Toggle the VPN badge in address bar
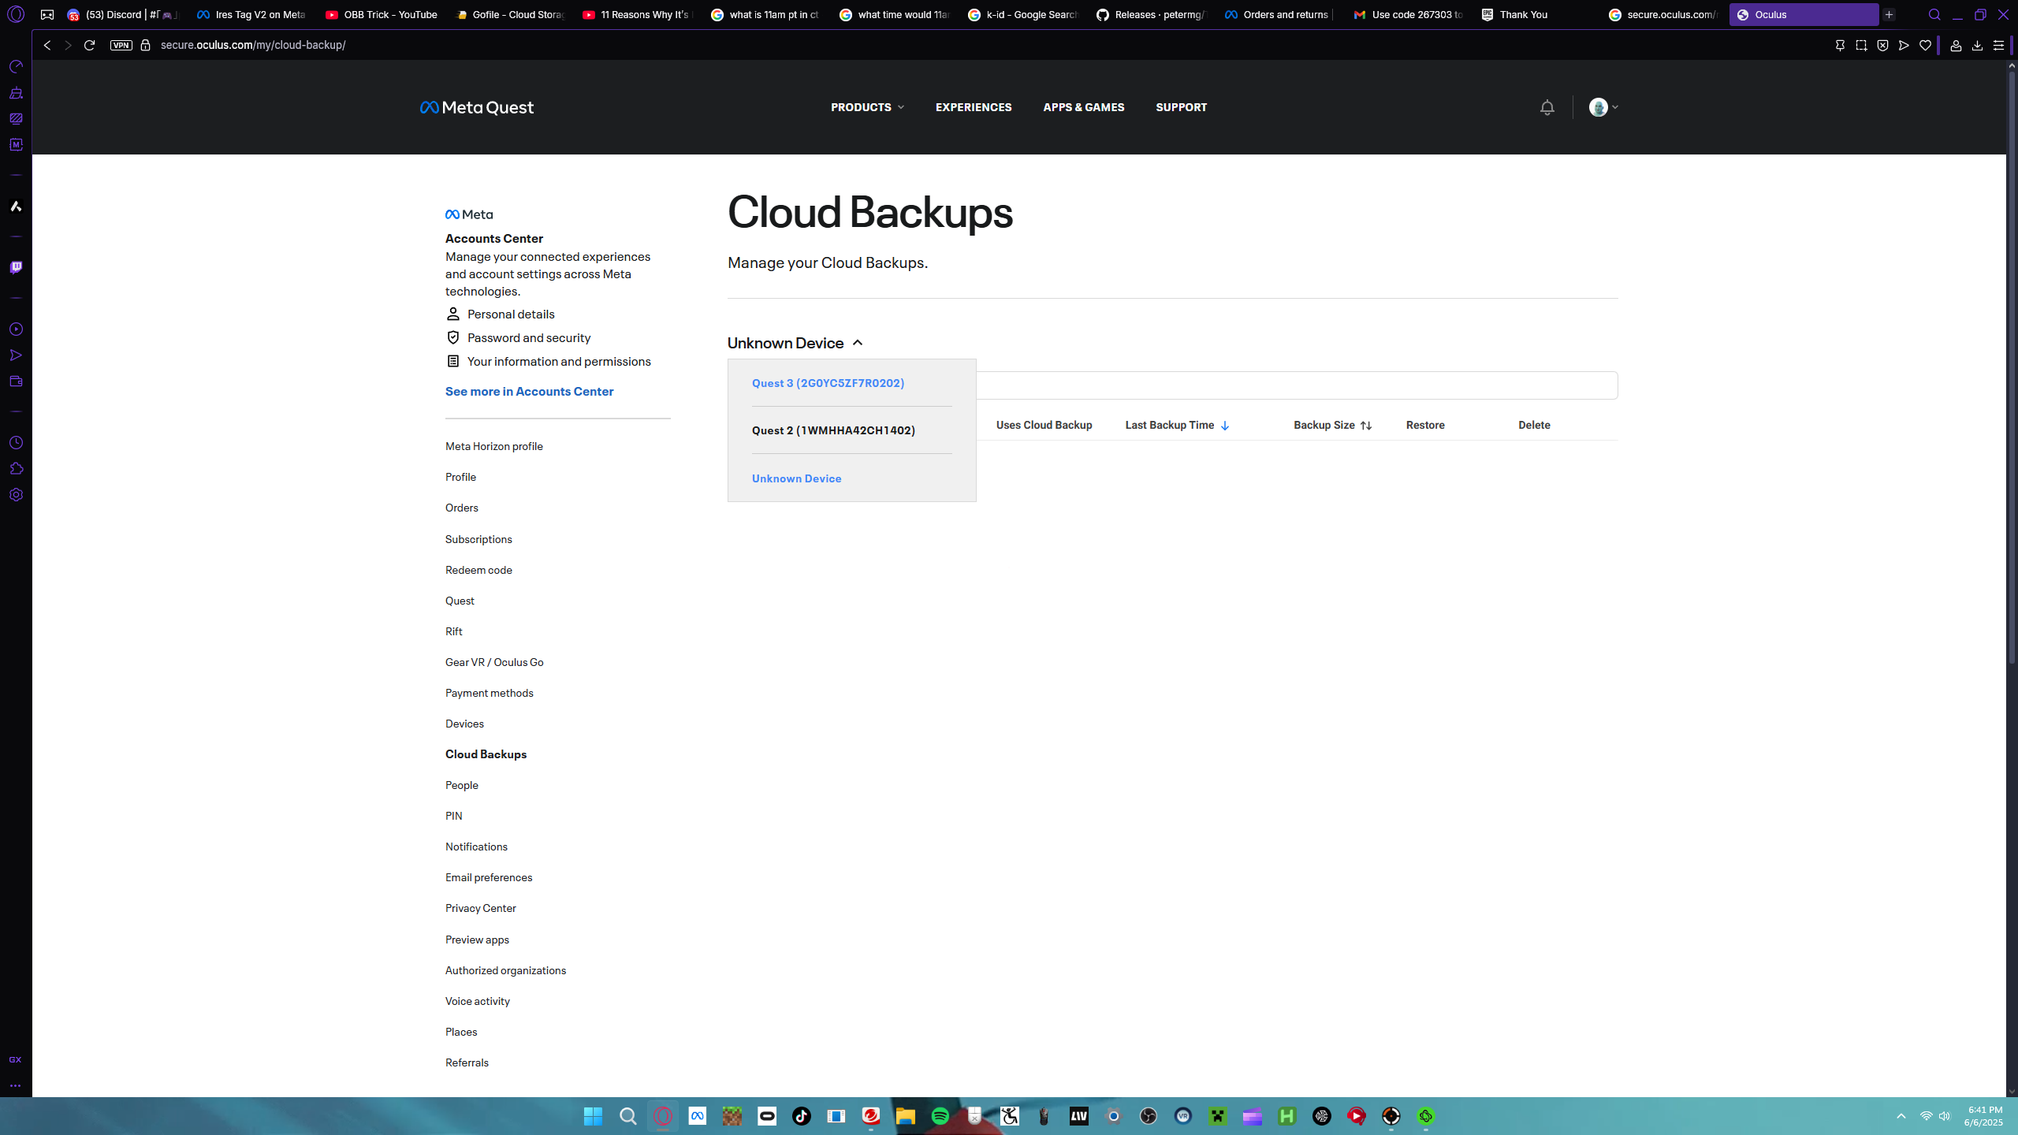This screenshot has height=1135, width=2018. tap(121, 46)
